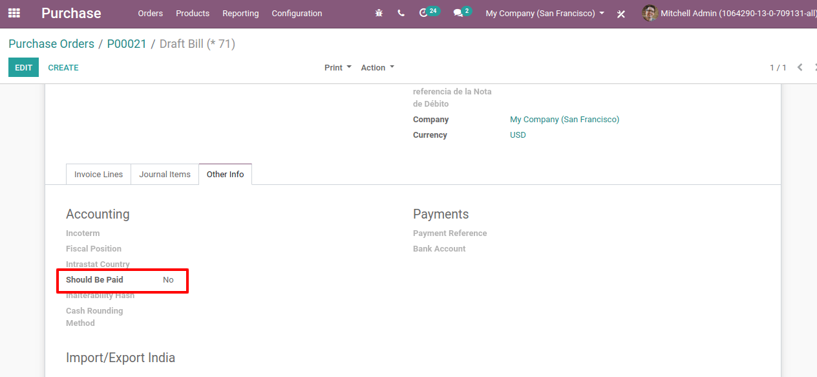Click the debug bug icon
Image resolution: width=817 pixels, height=377 pixels.
coord(379,13)
